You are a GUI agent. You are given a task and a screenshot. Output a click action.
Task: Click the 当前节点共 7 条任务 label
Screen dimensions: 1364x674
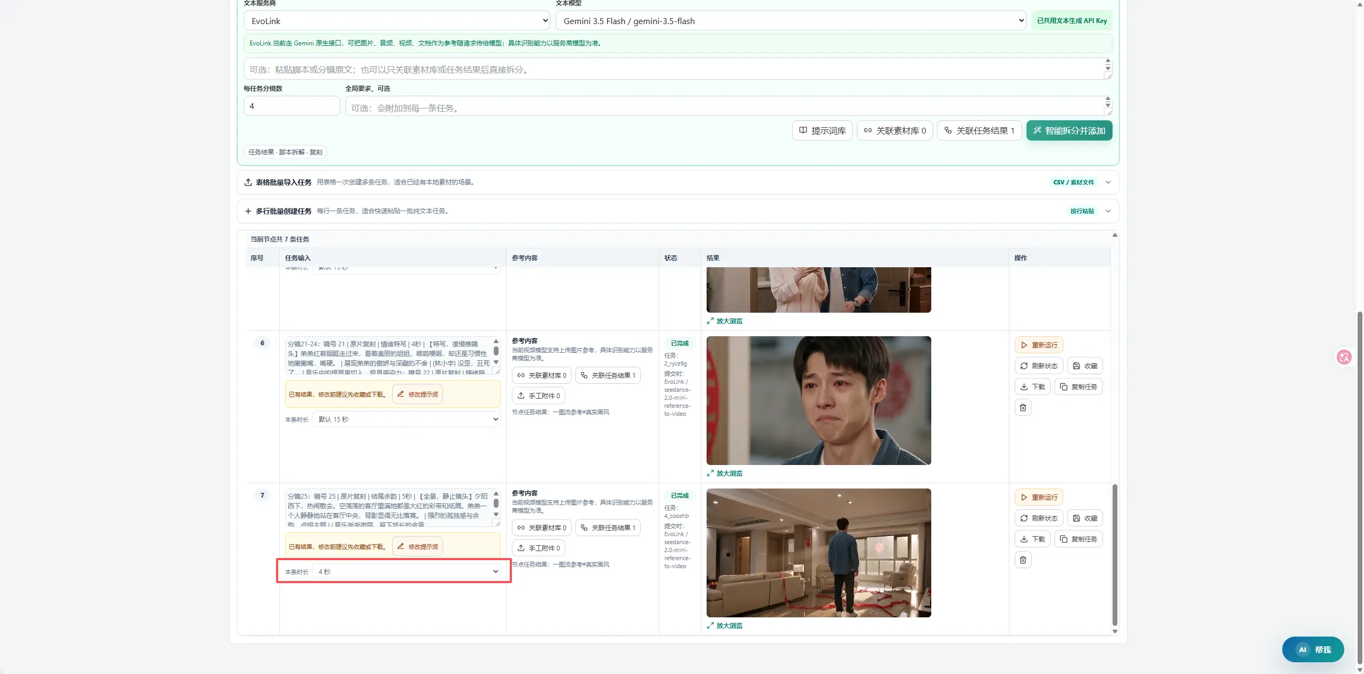(280, 239)
